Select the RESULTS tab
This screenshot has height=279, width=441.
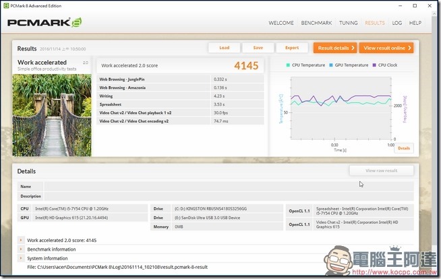pyautogui.click(x=375, y=23)
